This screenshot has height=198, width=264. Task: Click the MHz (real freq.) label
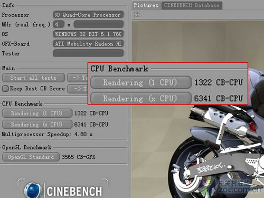pyautogui.click(x=26, y=24)
